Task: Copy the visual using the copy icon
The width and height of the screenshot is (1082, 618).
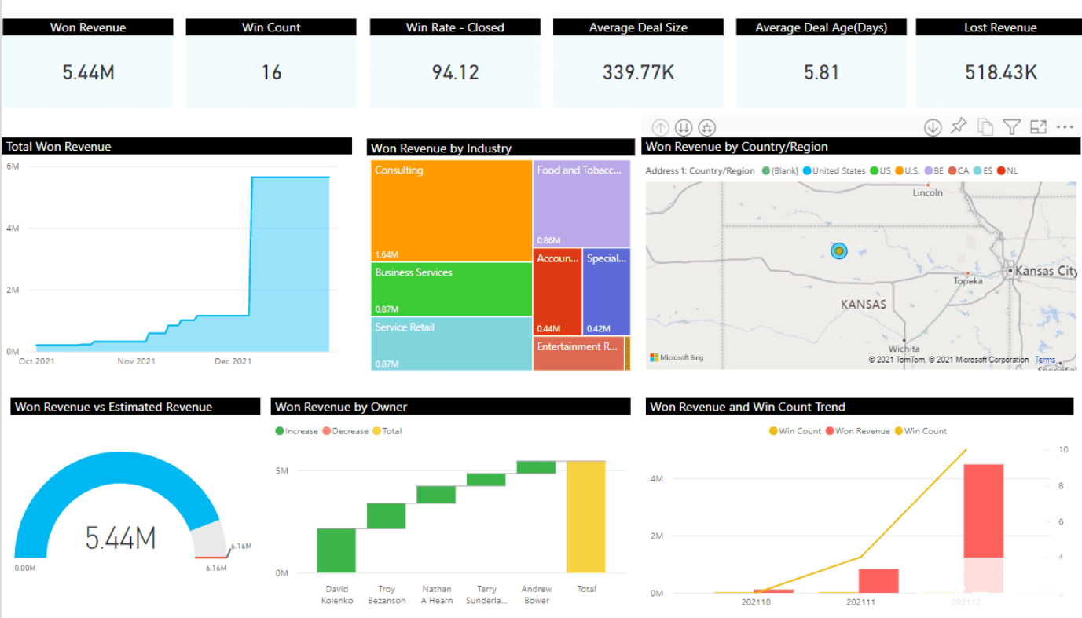Action: (x=985, y=126)
